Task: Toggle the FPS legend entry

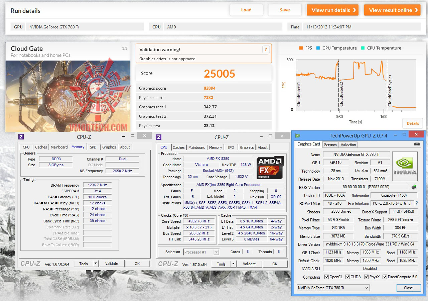Action: click(x=306, y=48)
